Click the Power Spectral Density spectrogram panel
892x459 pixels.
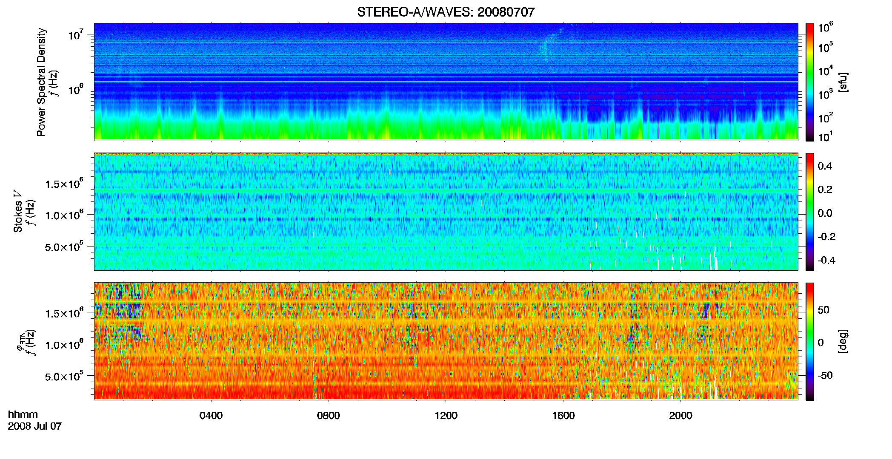pos(446,82)
